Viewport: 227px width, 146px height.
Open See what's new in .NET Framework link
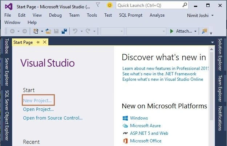tap(159, 74)
